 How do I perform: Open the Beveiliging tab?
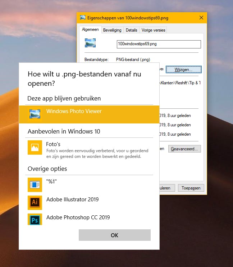tap(112, 30)
